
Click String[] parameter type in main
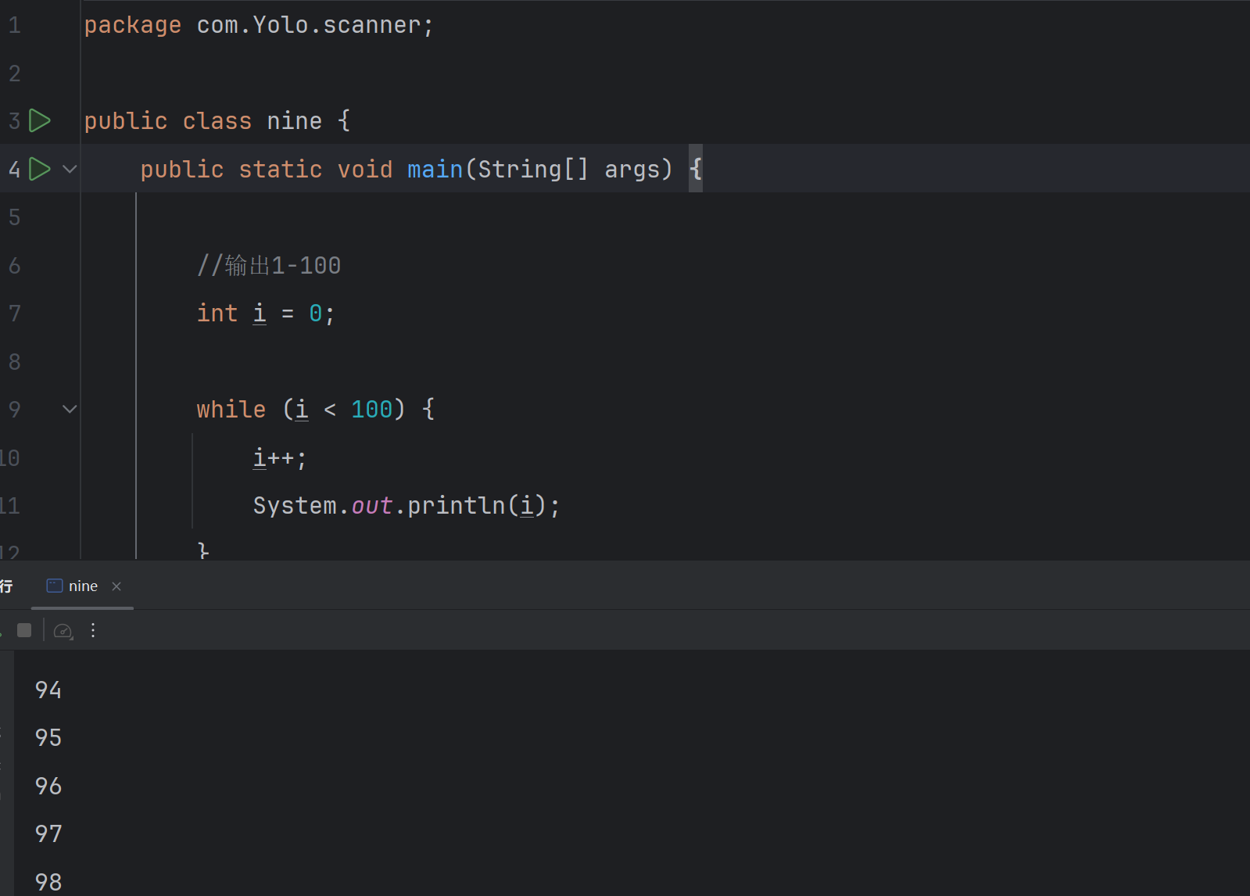coord(532,169)
